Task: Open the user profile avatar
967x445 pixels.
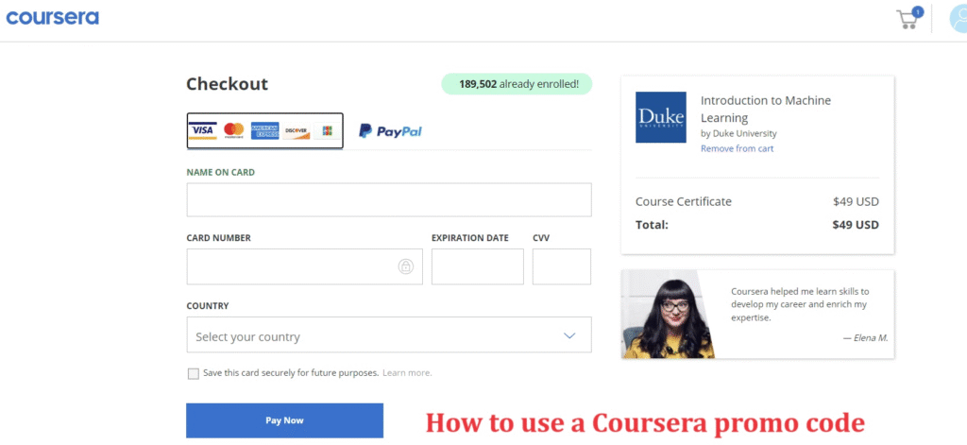Action: click(x=958, y=19)
